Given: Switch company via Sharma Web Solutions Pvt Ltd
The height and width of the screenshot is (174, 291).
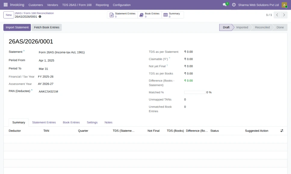Looking at the screenshot, I should coord(258,5).
